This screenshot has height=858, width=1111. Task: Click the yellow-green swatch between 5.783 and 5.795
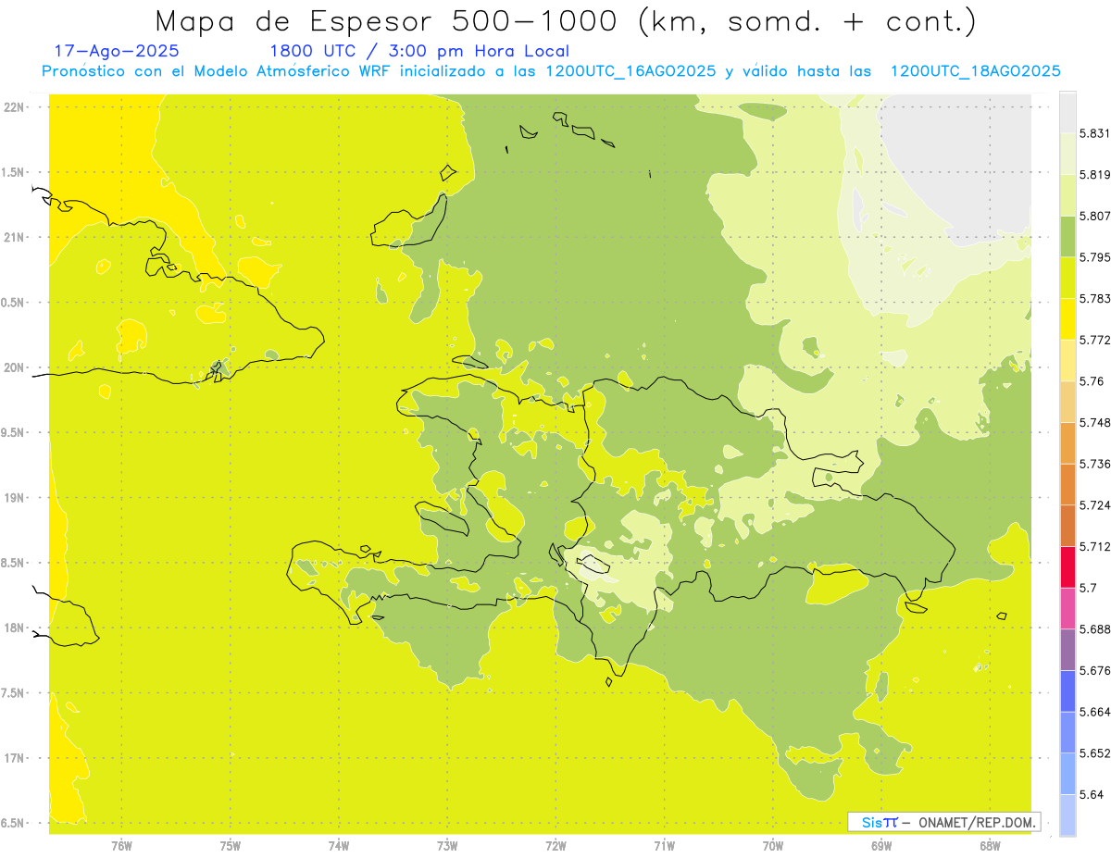coord(1067,278)
